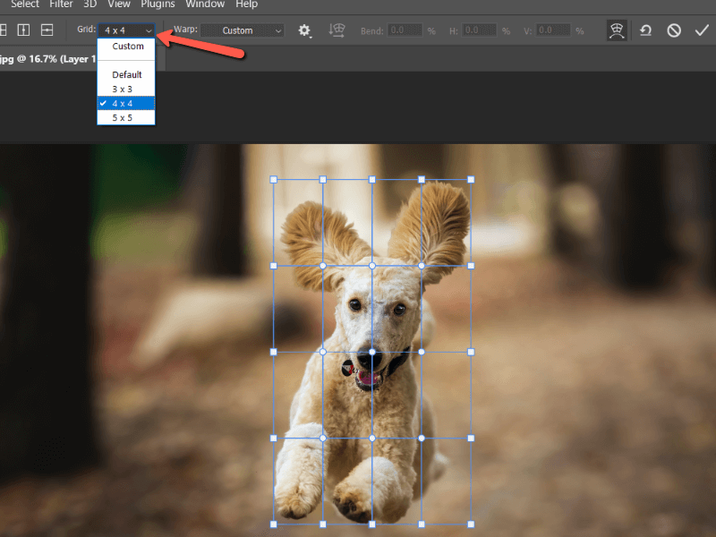
Task: Commit the warp with the checkmark icon
Action: click(703, 30)
